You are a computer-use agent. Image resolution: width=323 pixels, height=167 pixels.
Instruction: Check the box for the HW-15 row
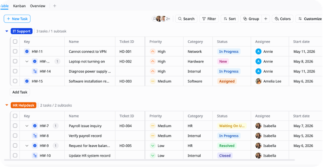coord(15,81)
